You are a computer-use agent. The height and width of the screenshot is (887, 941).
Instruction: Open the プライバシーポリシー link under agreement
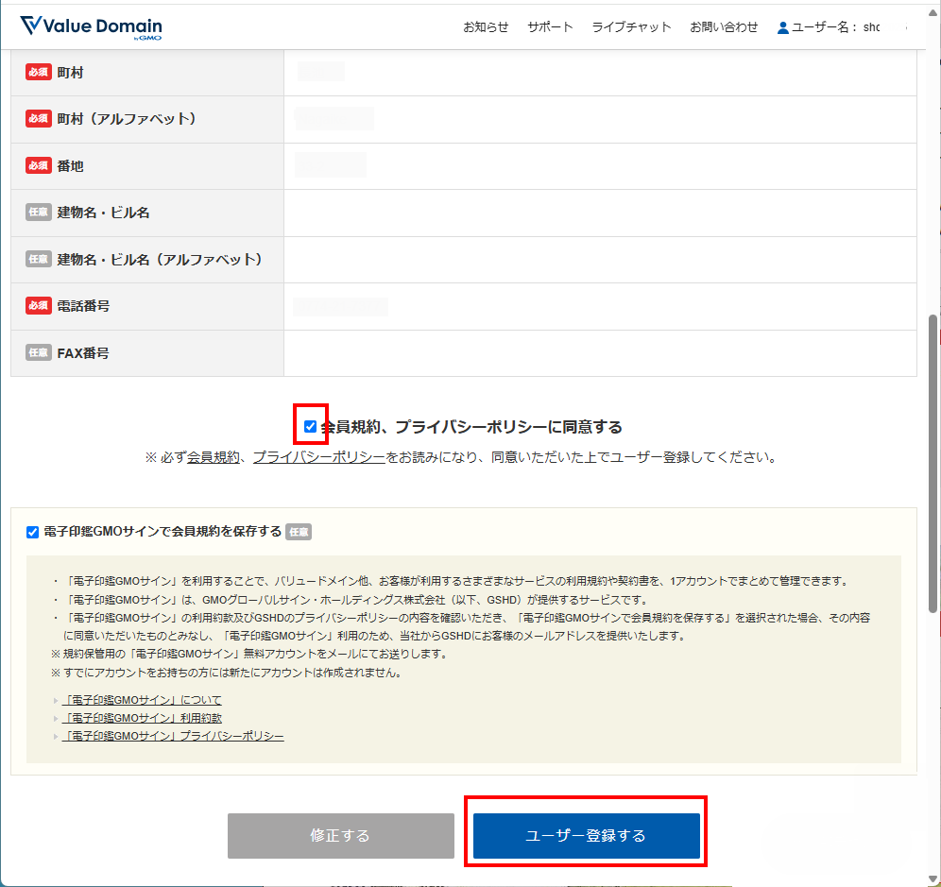click(318, 457)
